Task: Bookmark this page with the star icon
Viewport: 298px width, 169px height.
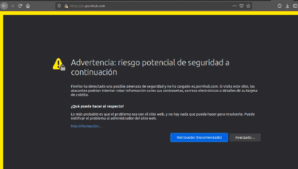Action: click(248, 6)
